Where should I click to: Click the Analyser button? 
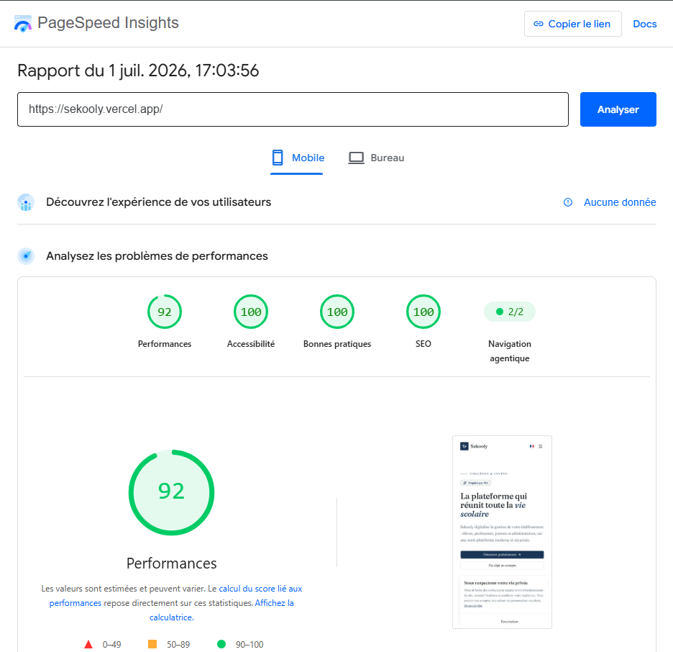(x=618, y=109)
